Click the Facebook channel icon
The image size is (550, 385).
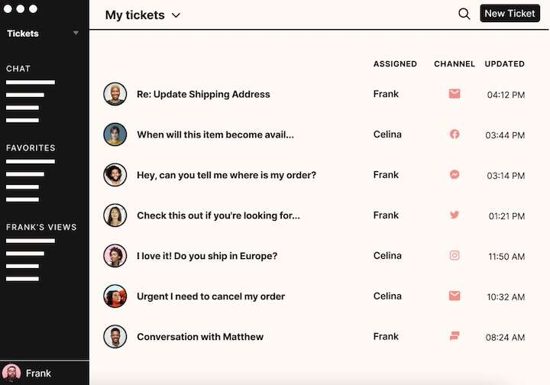click(455, 134)
